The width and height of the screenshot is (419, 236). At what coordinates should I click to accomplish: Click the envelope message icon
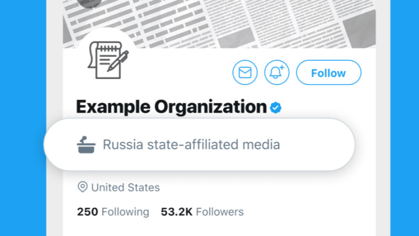[245, 72]
